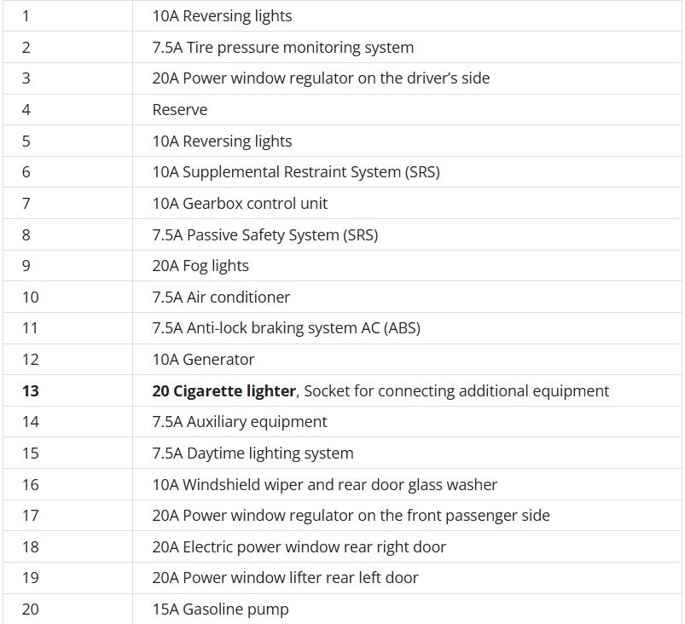The height and width of the screenshot is (624, 685).
Task: Select the windshield wiper and washer row text
Action: pos(324,485)
